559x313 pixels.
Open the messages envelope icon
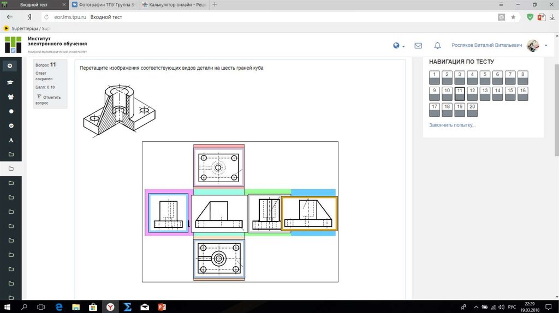click(x=418, y=46)
